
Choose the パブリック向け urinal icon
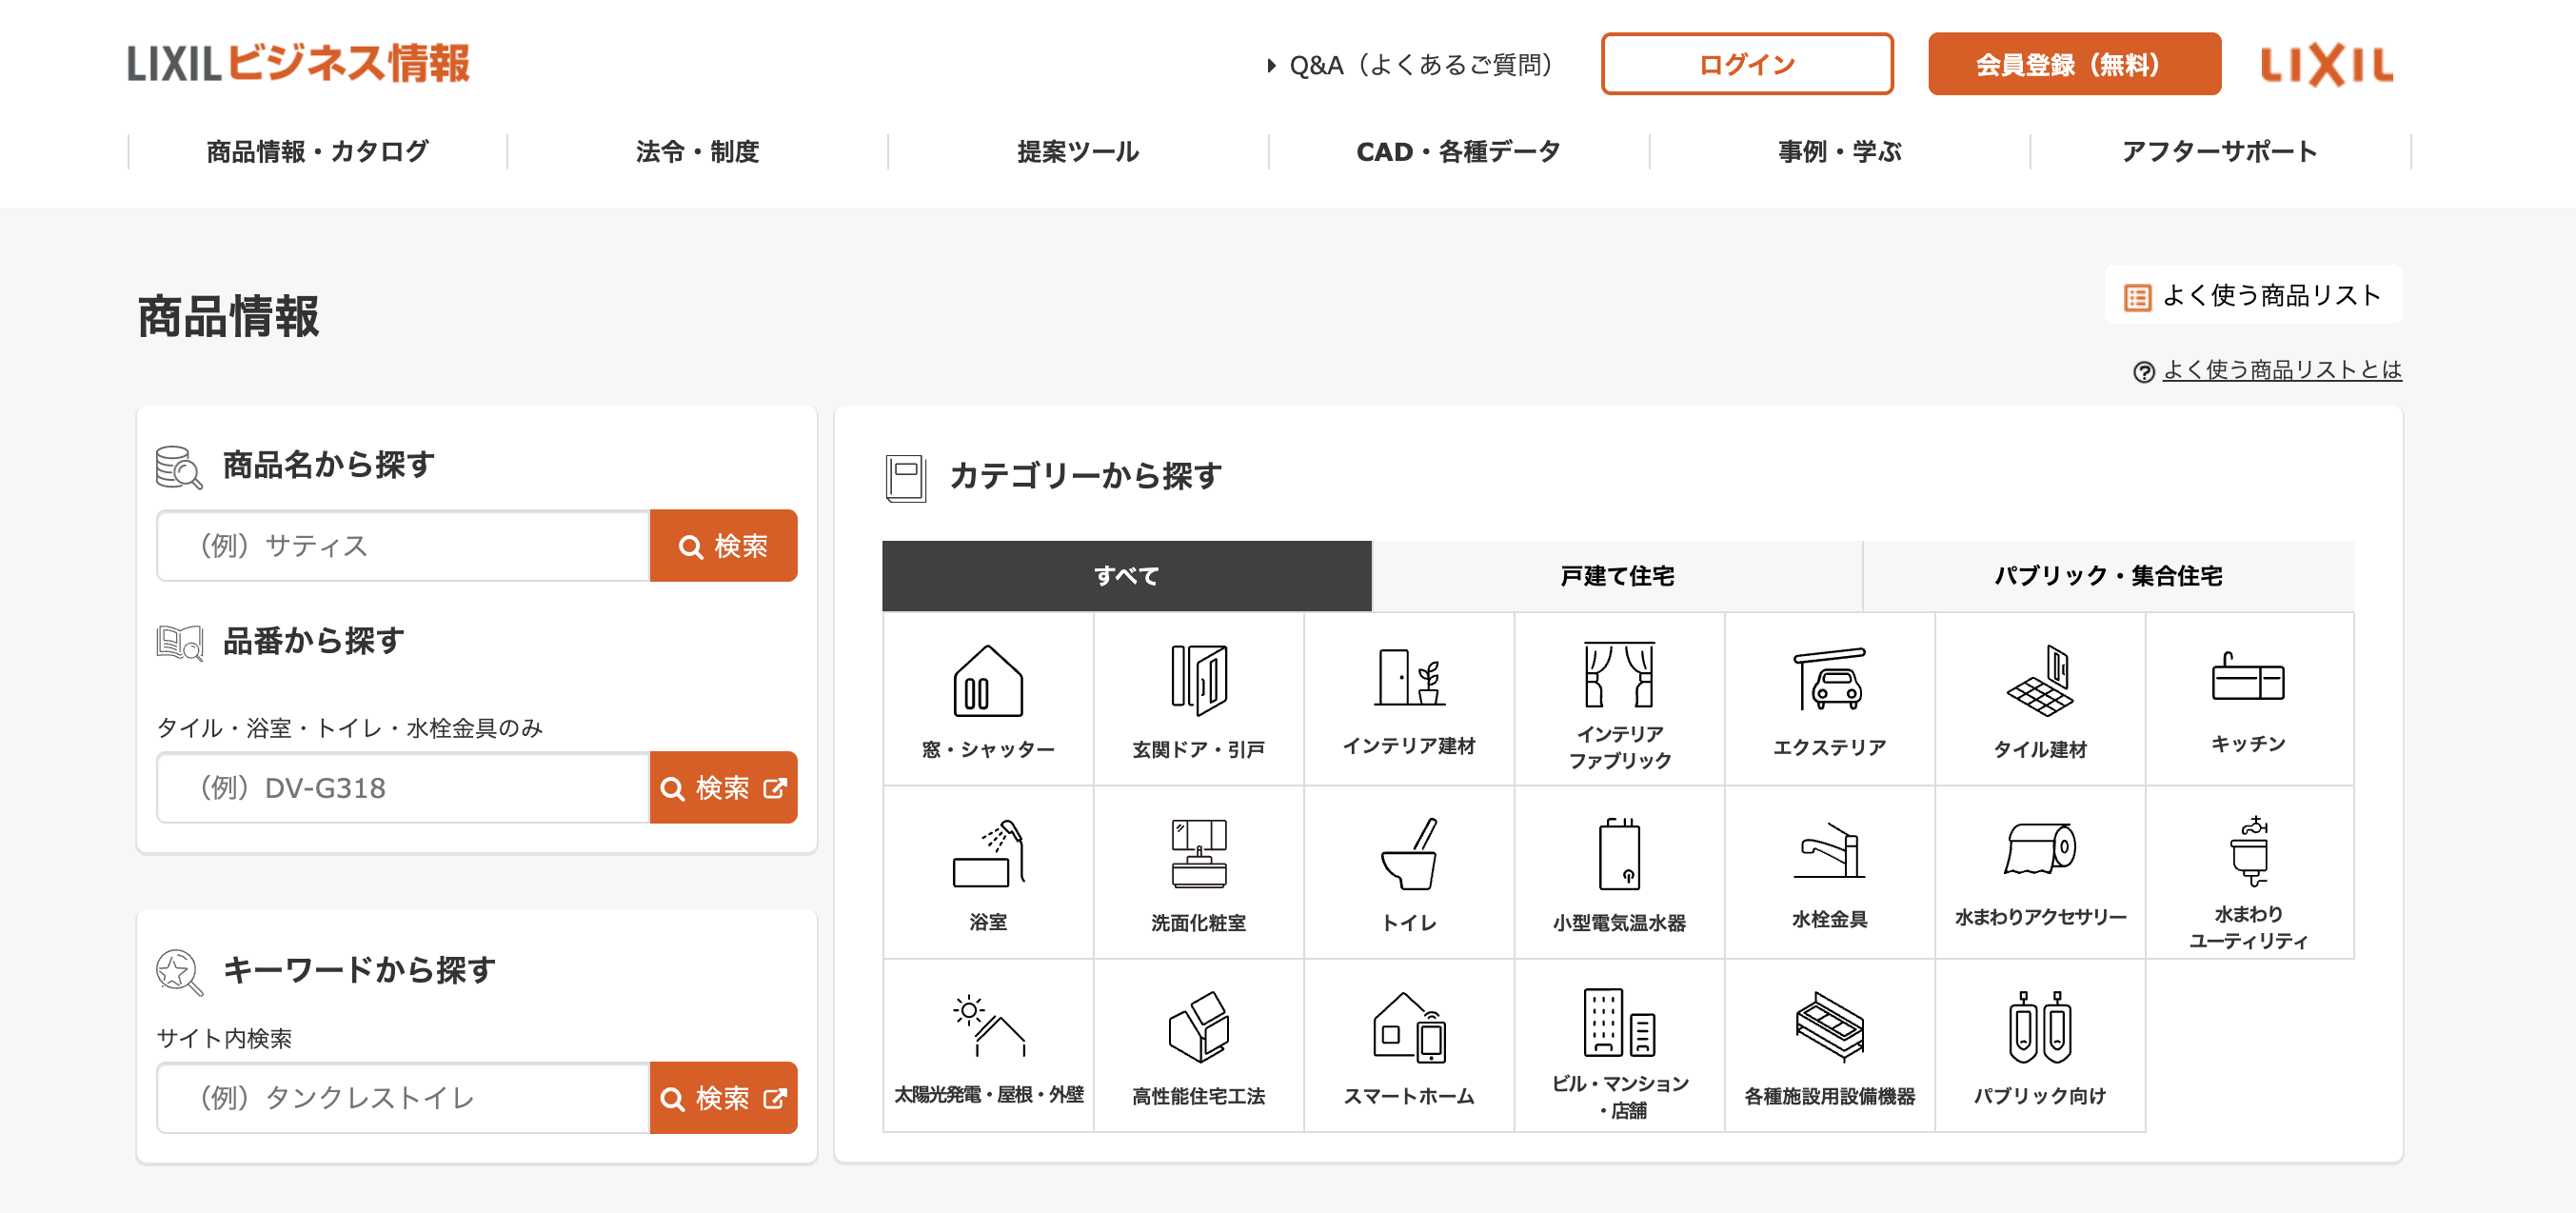pyautogui.click(x=2039, y=1027)
